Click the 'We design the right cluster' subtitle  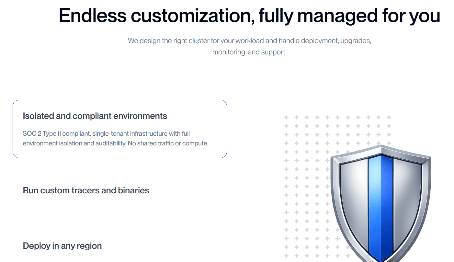(x=249, y=46)
